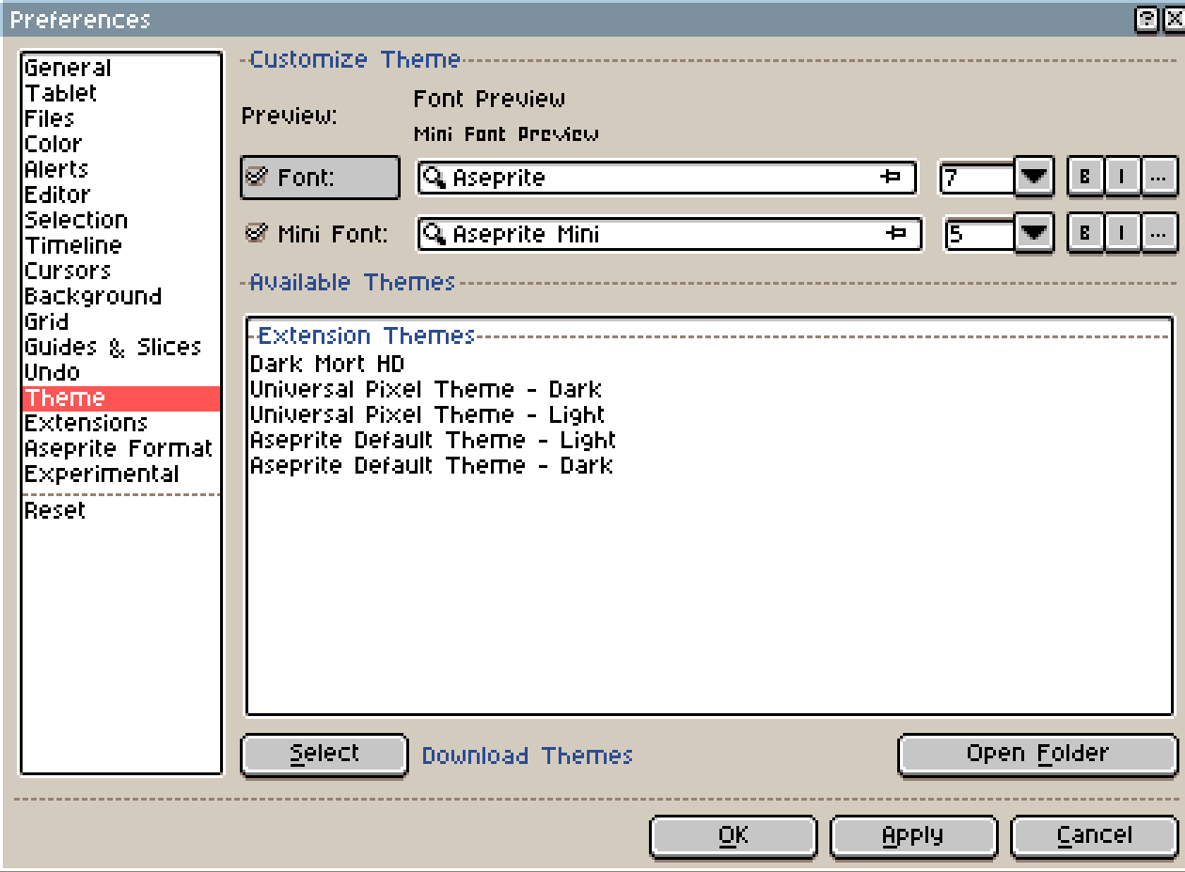The height and width of the screenshot is (872, 1185).
Task: Select the highlighted Theme section
Action: click(121, 397)
